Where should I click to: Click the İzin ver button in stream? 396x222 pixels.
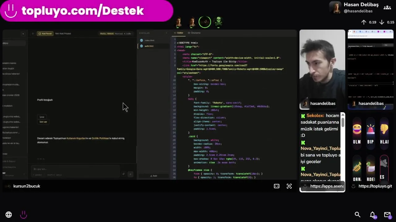point(43,122)
